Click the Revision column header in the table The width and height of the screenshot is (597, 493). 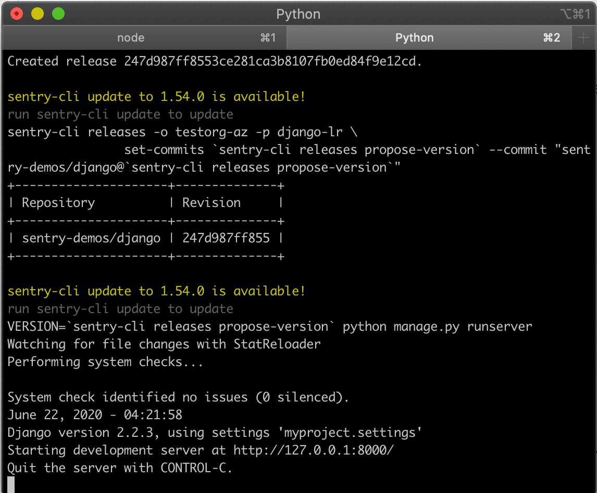(x=212, y=203)
